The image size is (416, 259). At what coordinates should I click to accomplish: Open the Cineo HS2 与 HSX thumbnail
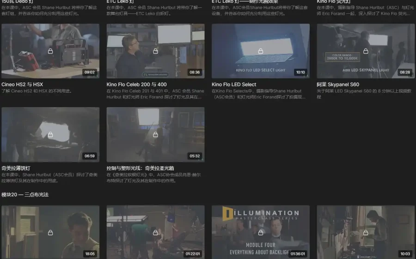tap(50, 51)
